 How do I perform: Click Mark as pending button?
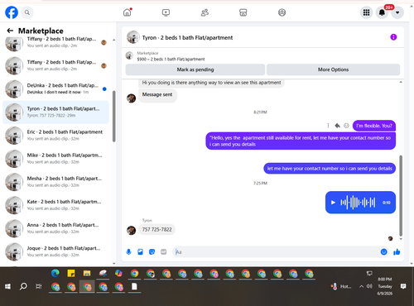coord(195,69)
